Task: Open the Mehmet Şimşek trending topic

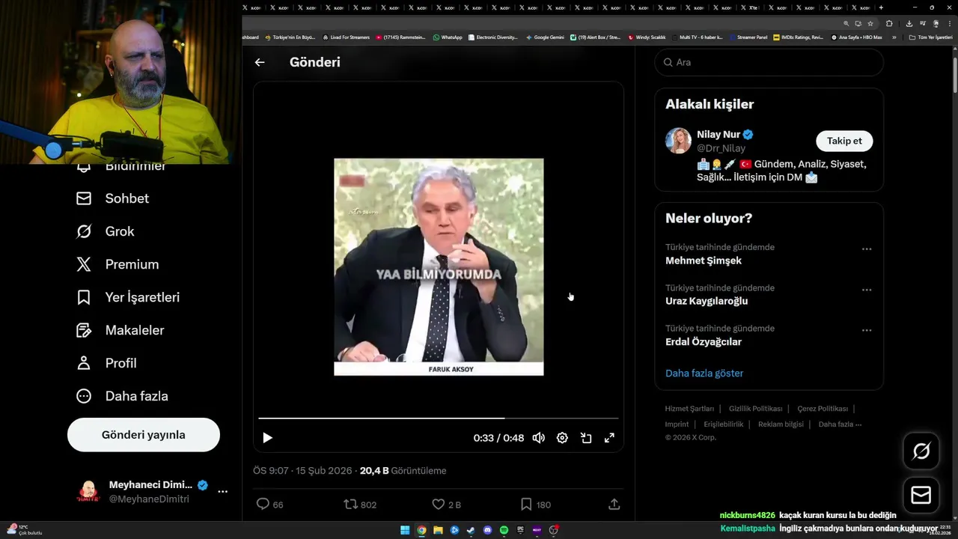Action: (x=704, y=261)
